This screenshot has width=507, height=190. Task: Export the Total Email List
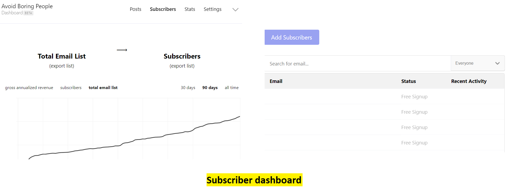pyautogui.click(x=62, y=66)
